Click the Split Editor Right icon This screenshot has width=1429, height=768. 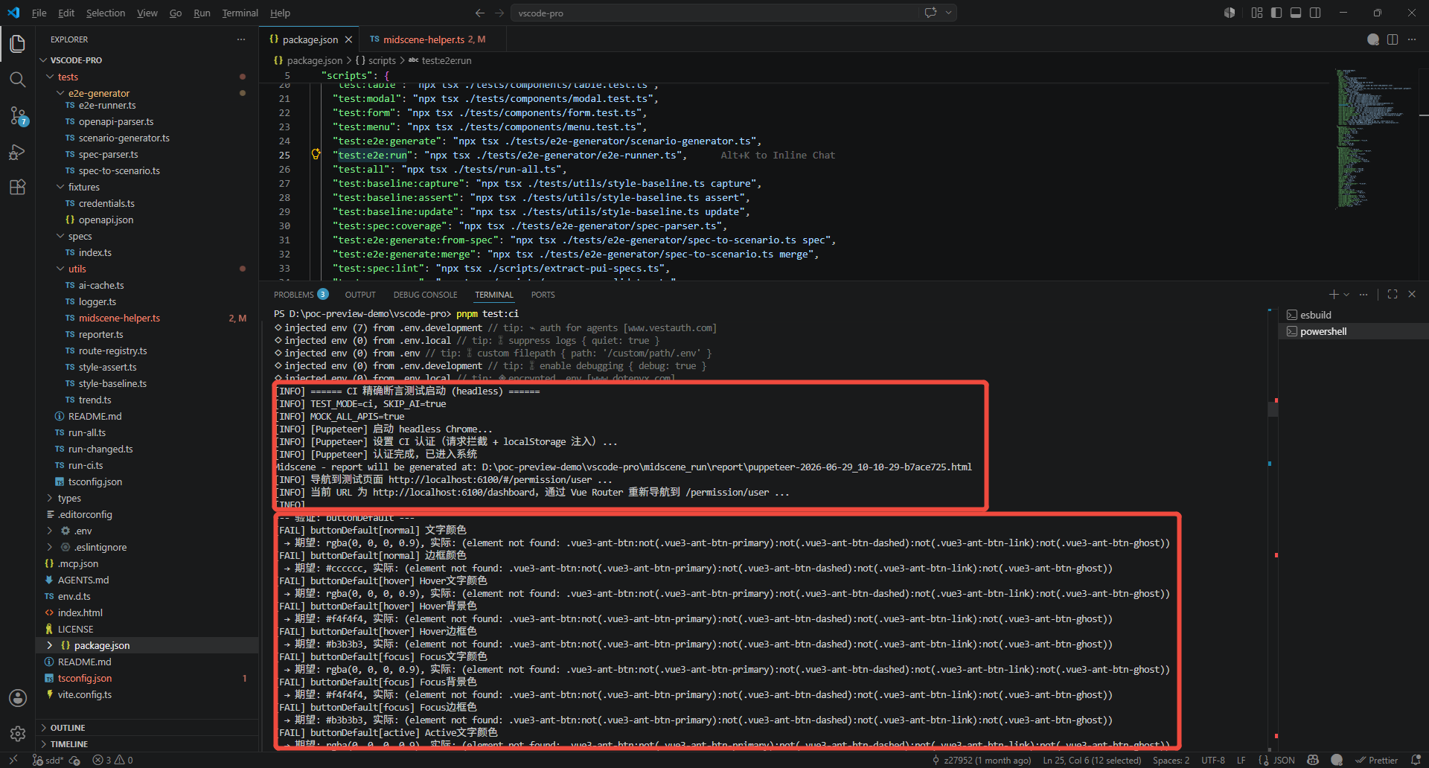pyautogui.click(x=1393, y=39)
